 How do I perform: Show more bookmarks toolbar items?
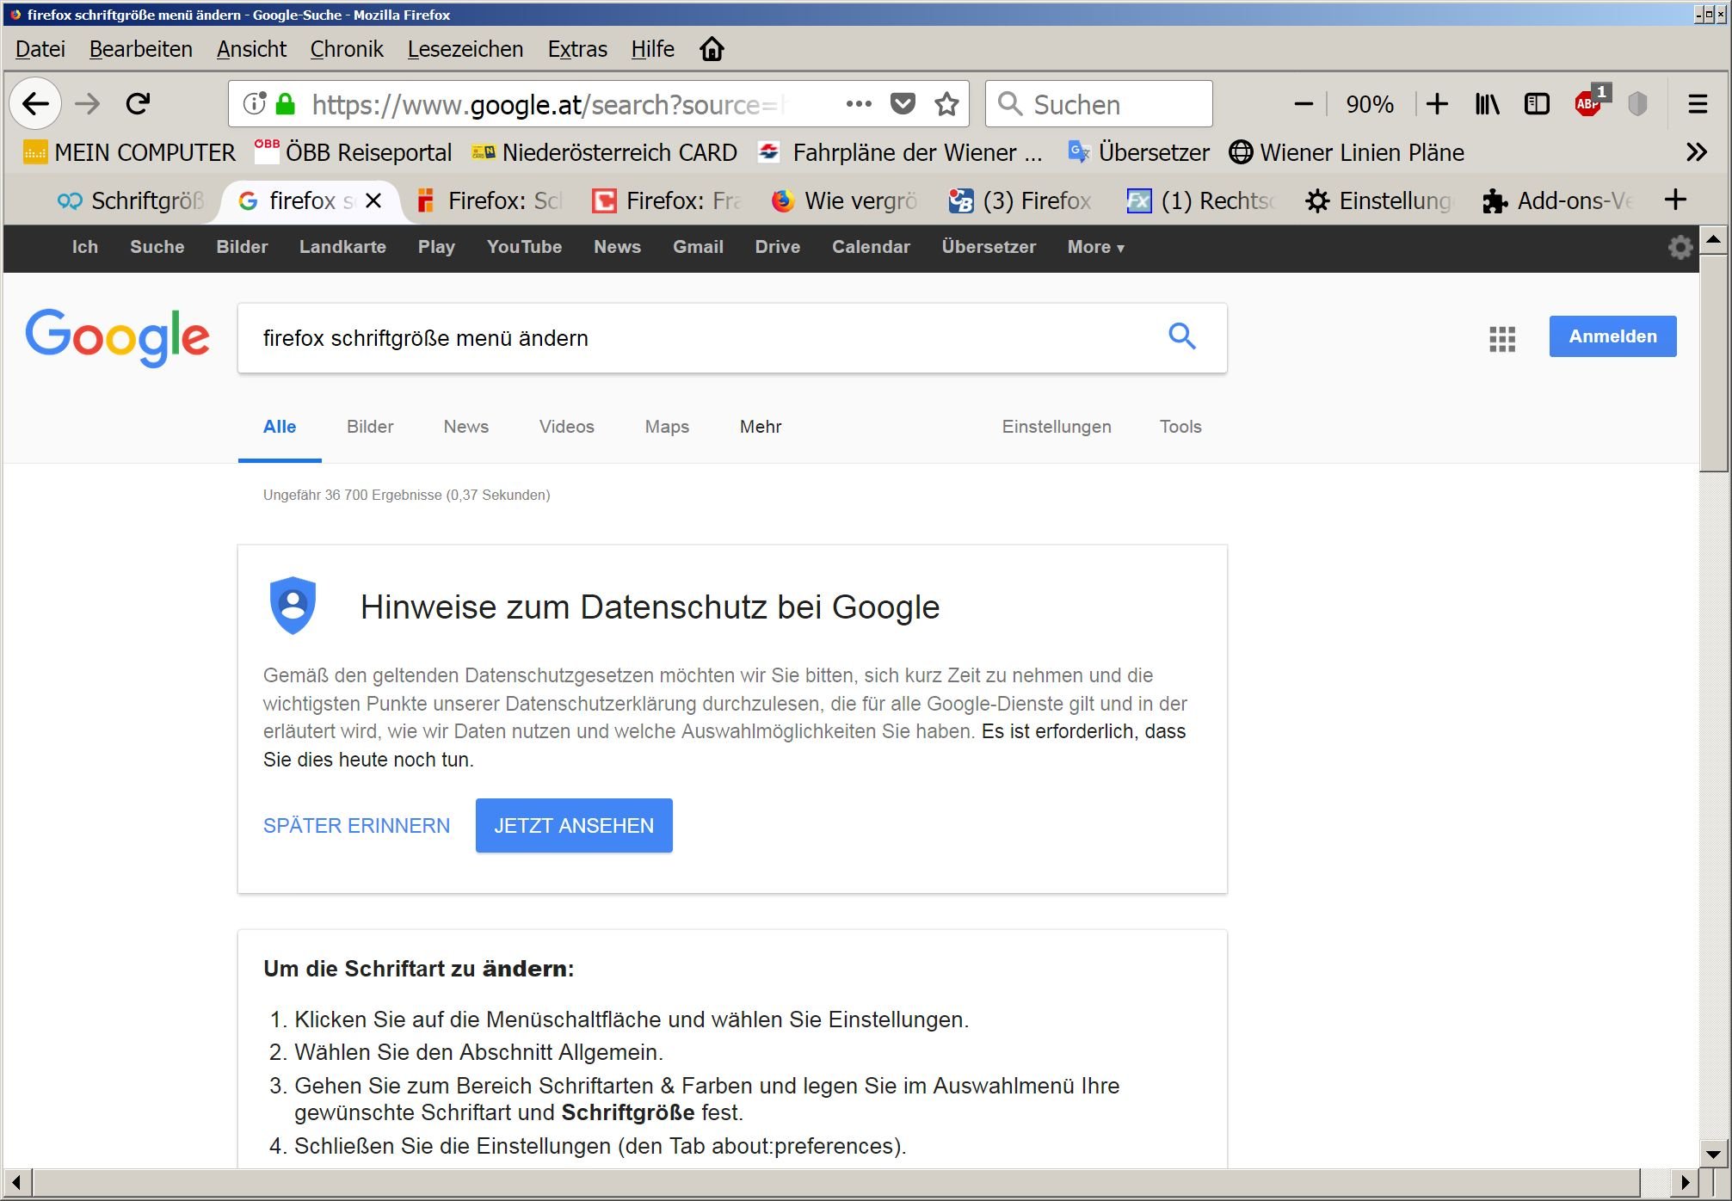click(1696, 152)
